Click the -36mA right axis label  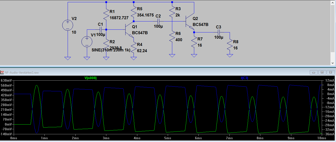coord(329,134)
